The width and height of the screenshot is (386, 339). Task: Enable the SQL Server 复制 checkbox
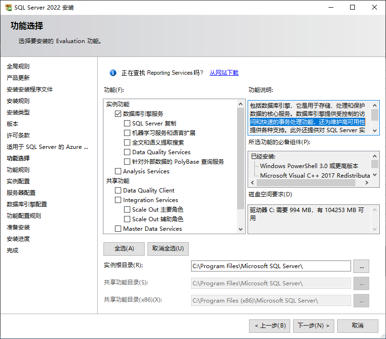(127, 124)
